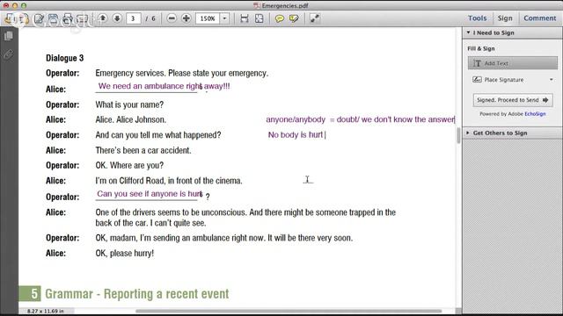This screenshot has height=316, width=563.
Task: Open the zoom level dropdown arrow
Action: coord(224,18)
